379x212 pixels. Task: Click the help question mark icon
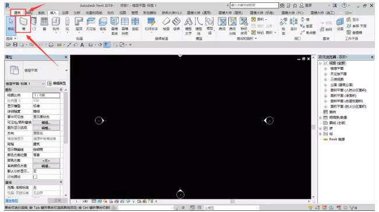click(x=344, y=5)
